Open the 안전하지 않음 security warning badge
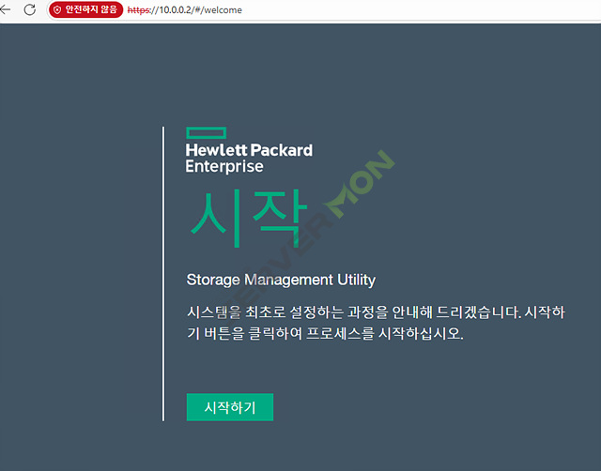The height and width of the screenshot is (471, 601). tap(85, 9)
